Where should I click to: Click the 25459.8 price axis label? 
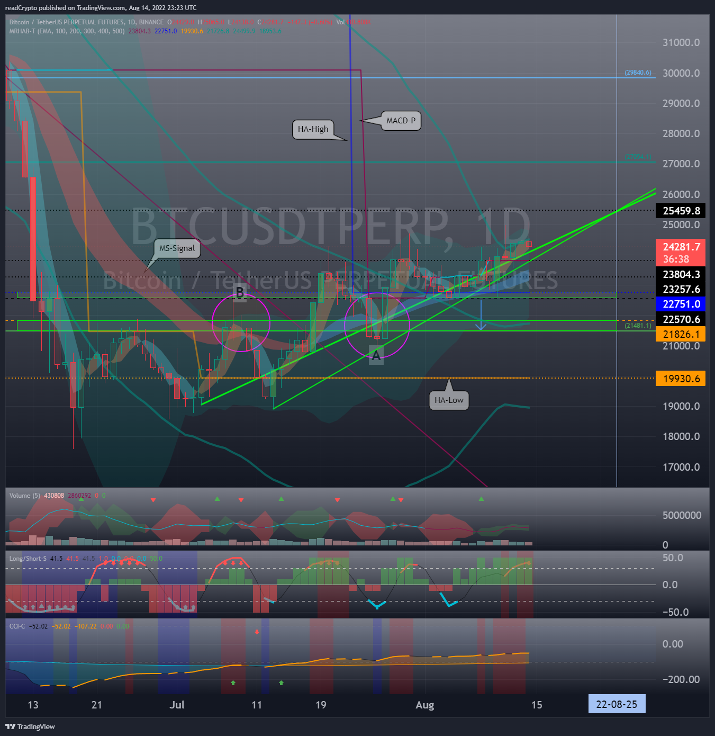pyautogui.click(x=681, y=211)
